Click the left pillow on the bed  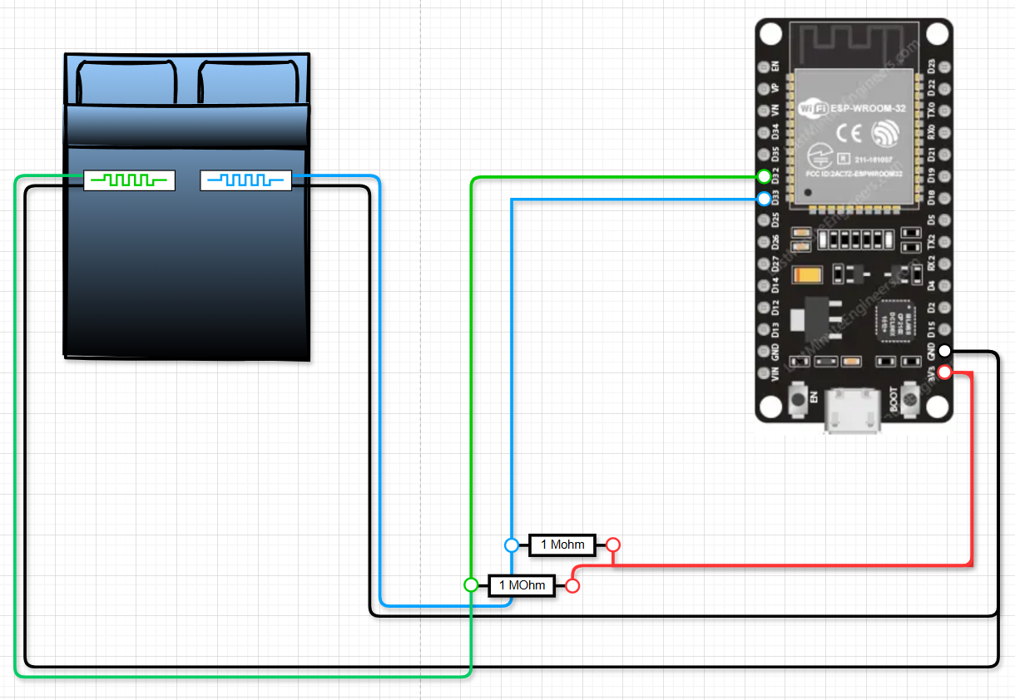pyautogui.click(x=127, y=82)
